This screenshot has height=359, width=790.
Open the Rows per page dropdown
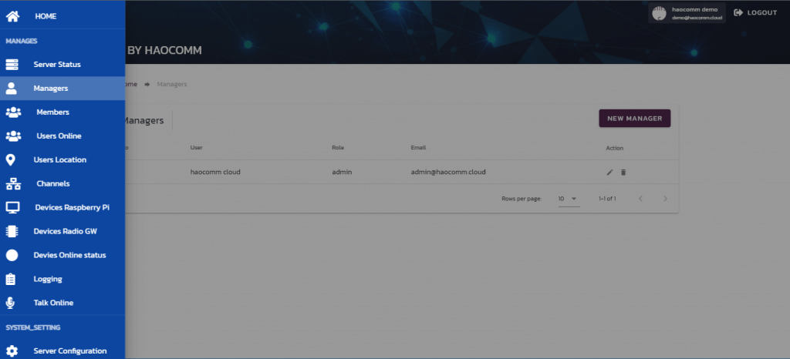(569, 199)
